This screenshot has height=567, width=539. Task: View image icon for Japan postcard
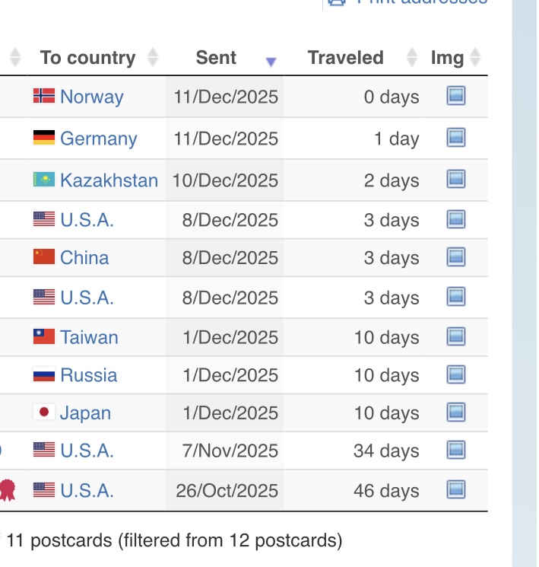[x=455, y=412]
